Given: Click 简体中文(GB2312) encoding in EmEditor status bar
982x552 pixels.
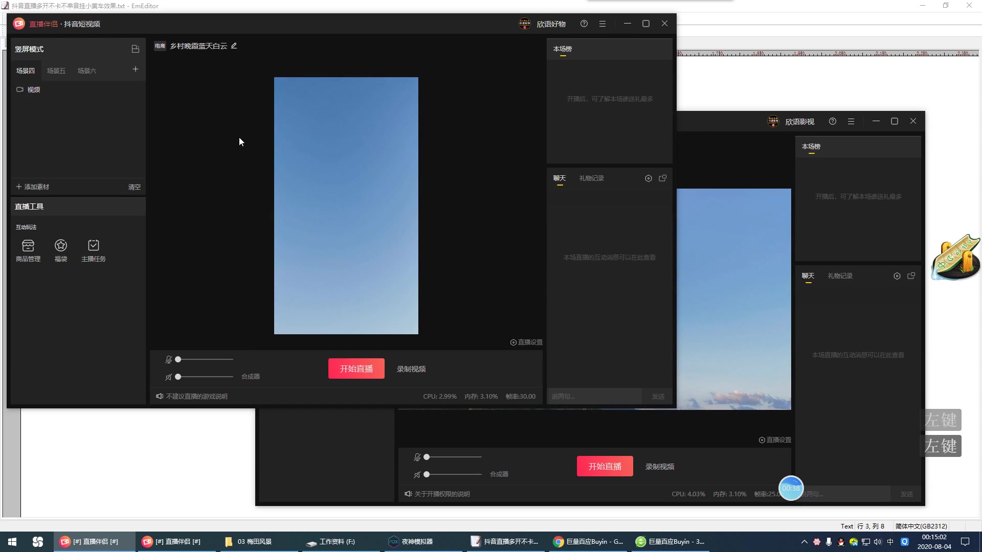Looking at the screenshot, I should (921, 526).
